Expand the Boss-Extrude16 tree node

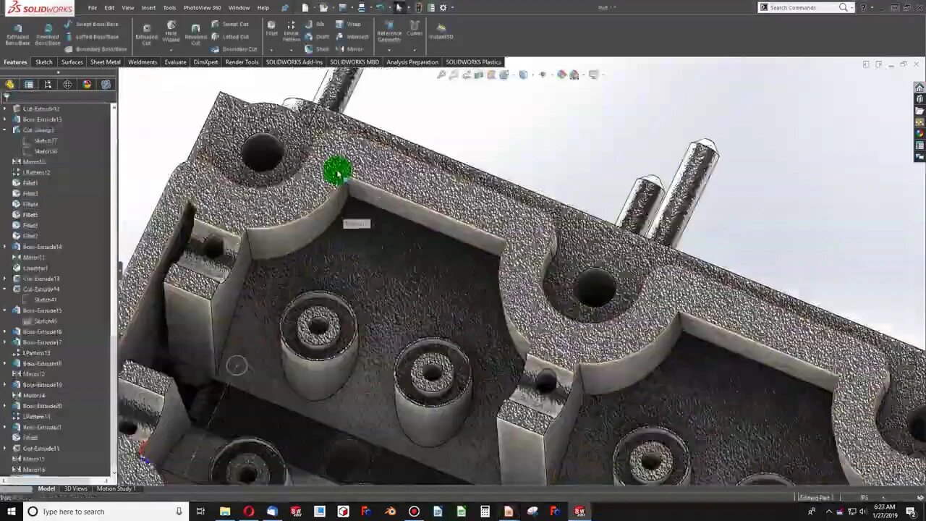click(x=4, y=331)
